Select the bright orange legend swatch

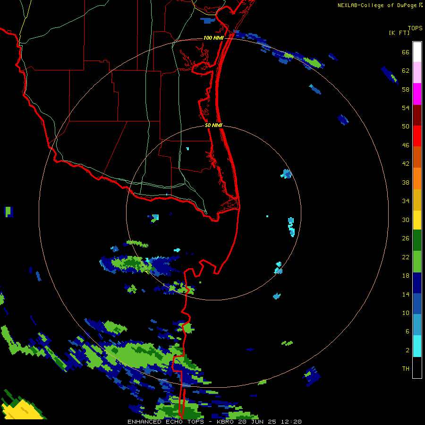pos(417,178)
